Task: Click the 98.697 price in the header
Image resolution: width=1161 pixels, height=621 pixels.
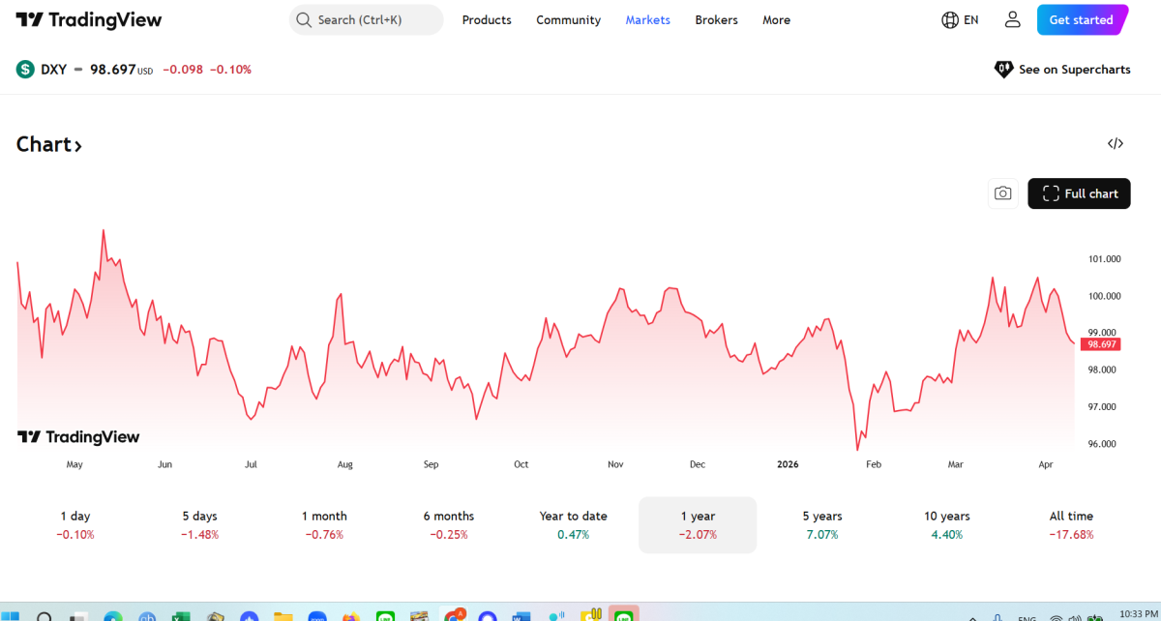Action: coord(113,70)
